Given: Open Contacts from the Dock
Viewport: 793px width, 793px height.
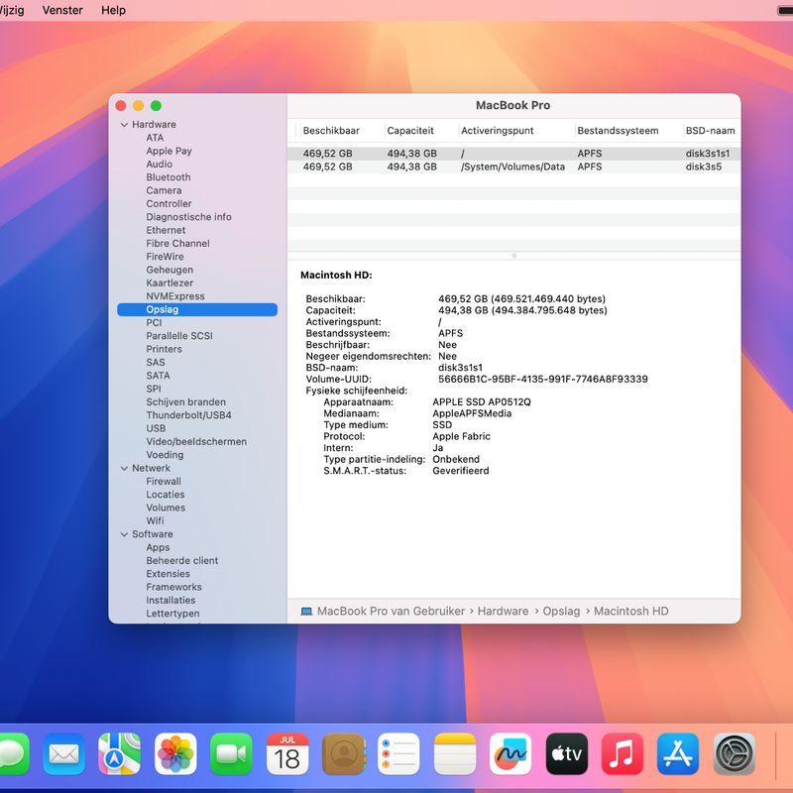Looking at the screenshot, I should [x=343, y=753].
